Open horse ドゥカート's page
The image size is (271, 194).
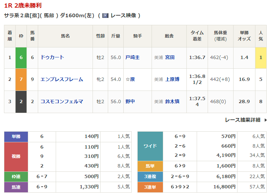(x=52, y=57)
